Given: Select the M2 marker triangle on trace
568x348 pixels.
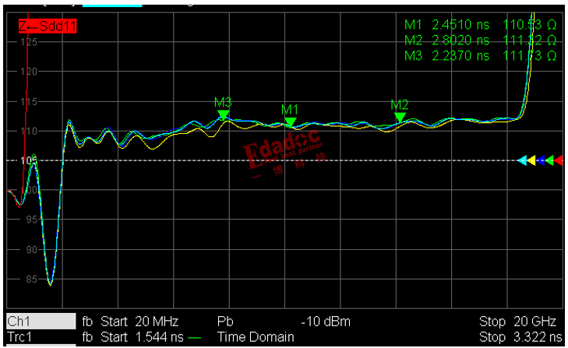Looking at the screenshot, I should tap(400, 118).
